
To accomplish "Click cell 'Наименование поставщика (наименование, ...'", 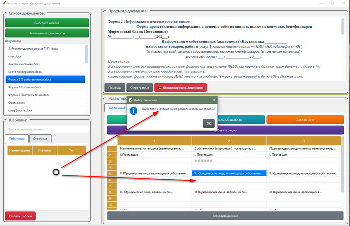I will pos(155,148).
